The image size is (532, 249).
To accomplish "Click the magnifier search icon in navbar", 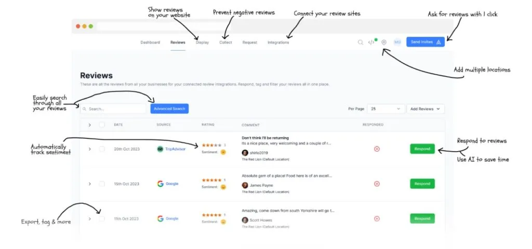I will click(360, 42).
